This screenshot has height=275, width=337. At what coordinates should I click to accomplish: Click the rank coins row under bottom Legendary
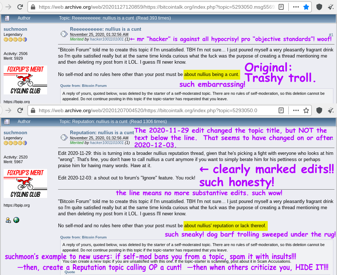[15, 143]
